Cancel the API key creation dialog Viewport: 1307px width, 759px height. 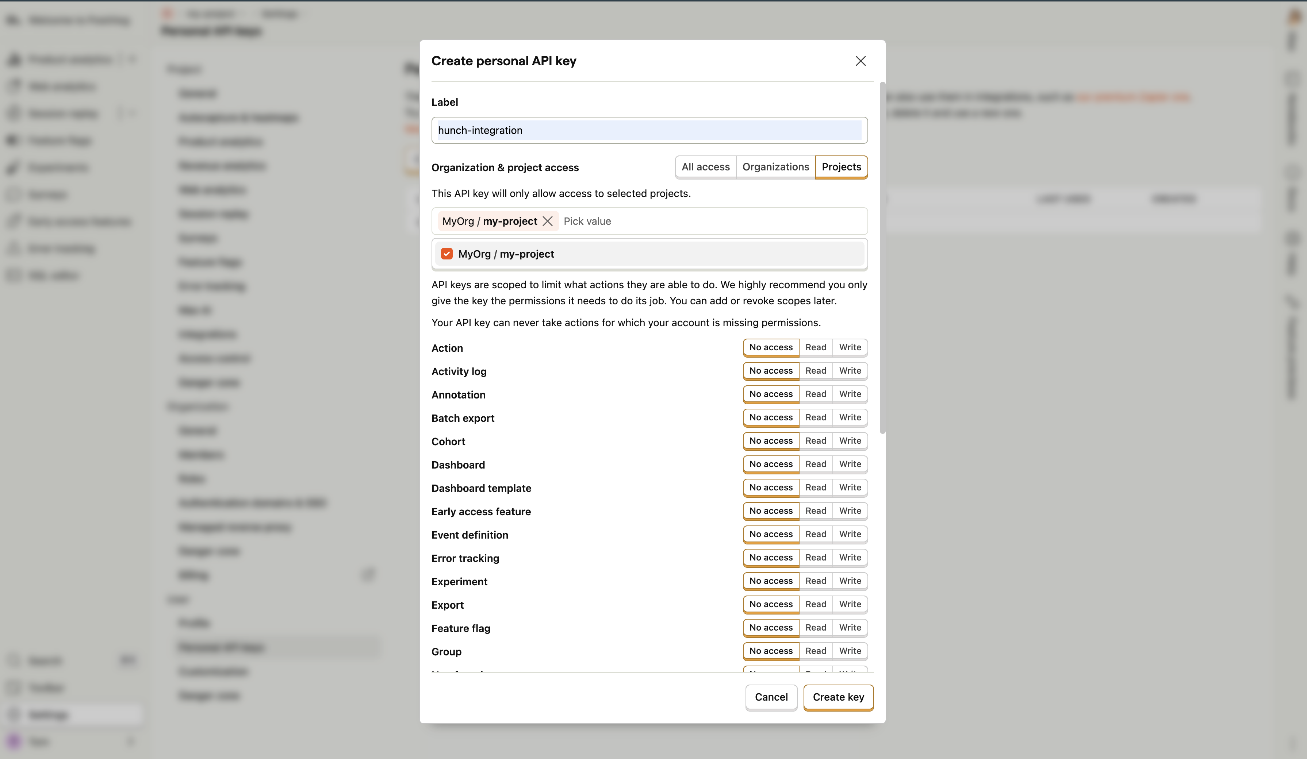pos(771,697)
